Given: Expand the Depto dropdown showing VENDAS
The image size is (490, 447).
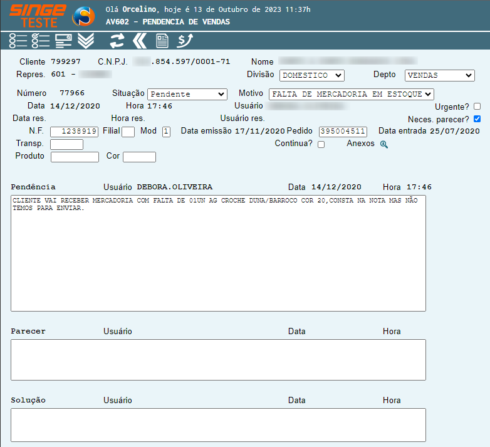Looking at the screenshot, I should [439, 75].
